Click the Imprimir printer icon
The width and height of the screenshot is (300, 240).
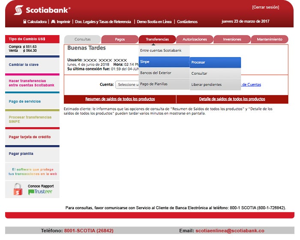tap(53, 22)
